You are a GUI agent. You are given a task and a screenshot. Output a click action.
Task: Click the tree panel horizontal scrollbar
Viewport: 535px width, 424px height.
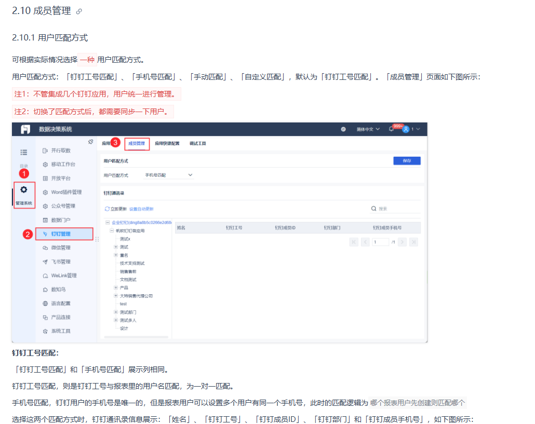136,337
